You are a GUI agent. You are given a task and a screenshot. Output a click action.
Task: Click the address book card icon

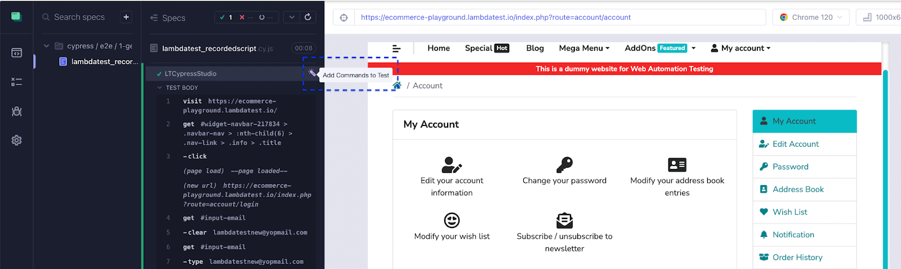click(x=677, y=165)
